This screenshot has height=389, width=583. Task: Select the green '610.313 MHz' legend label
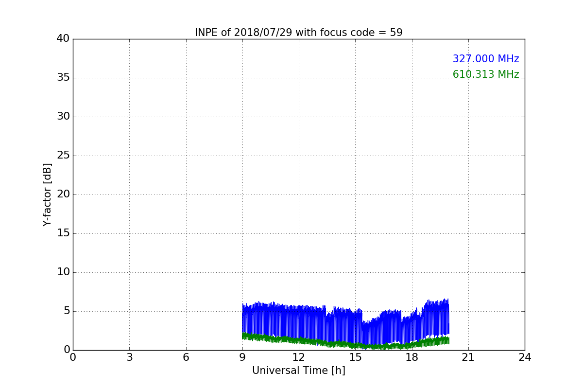(486, 74)
